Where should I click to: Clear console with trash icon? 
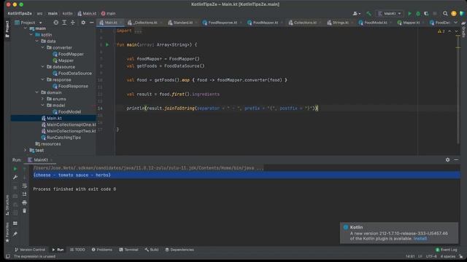pos(24,211)
